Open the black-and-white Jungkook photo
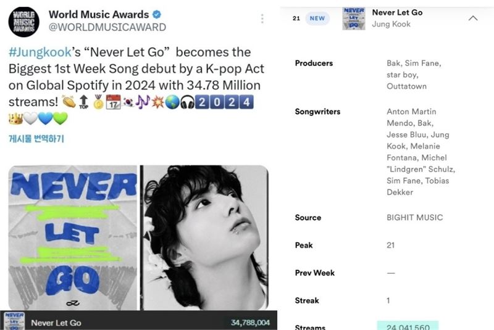Screen dimensions: 494x330 point(204,237)
